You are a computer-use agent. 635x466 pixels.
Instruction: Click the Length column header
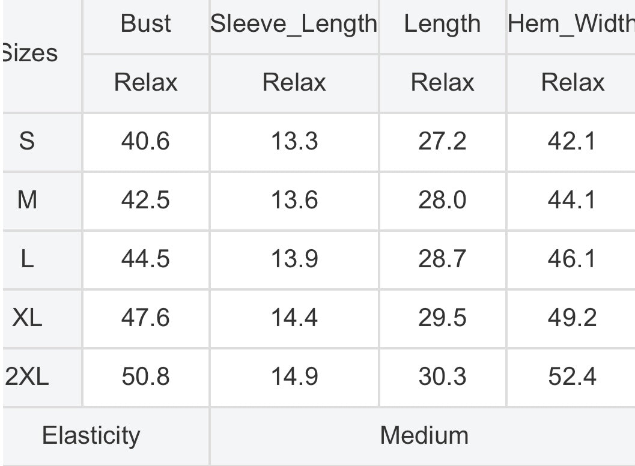tap(442, 24)
